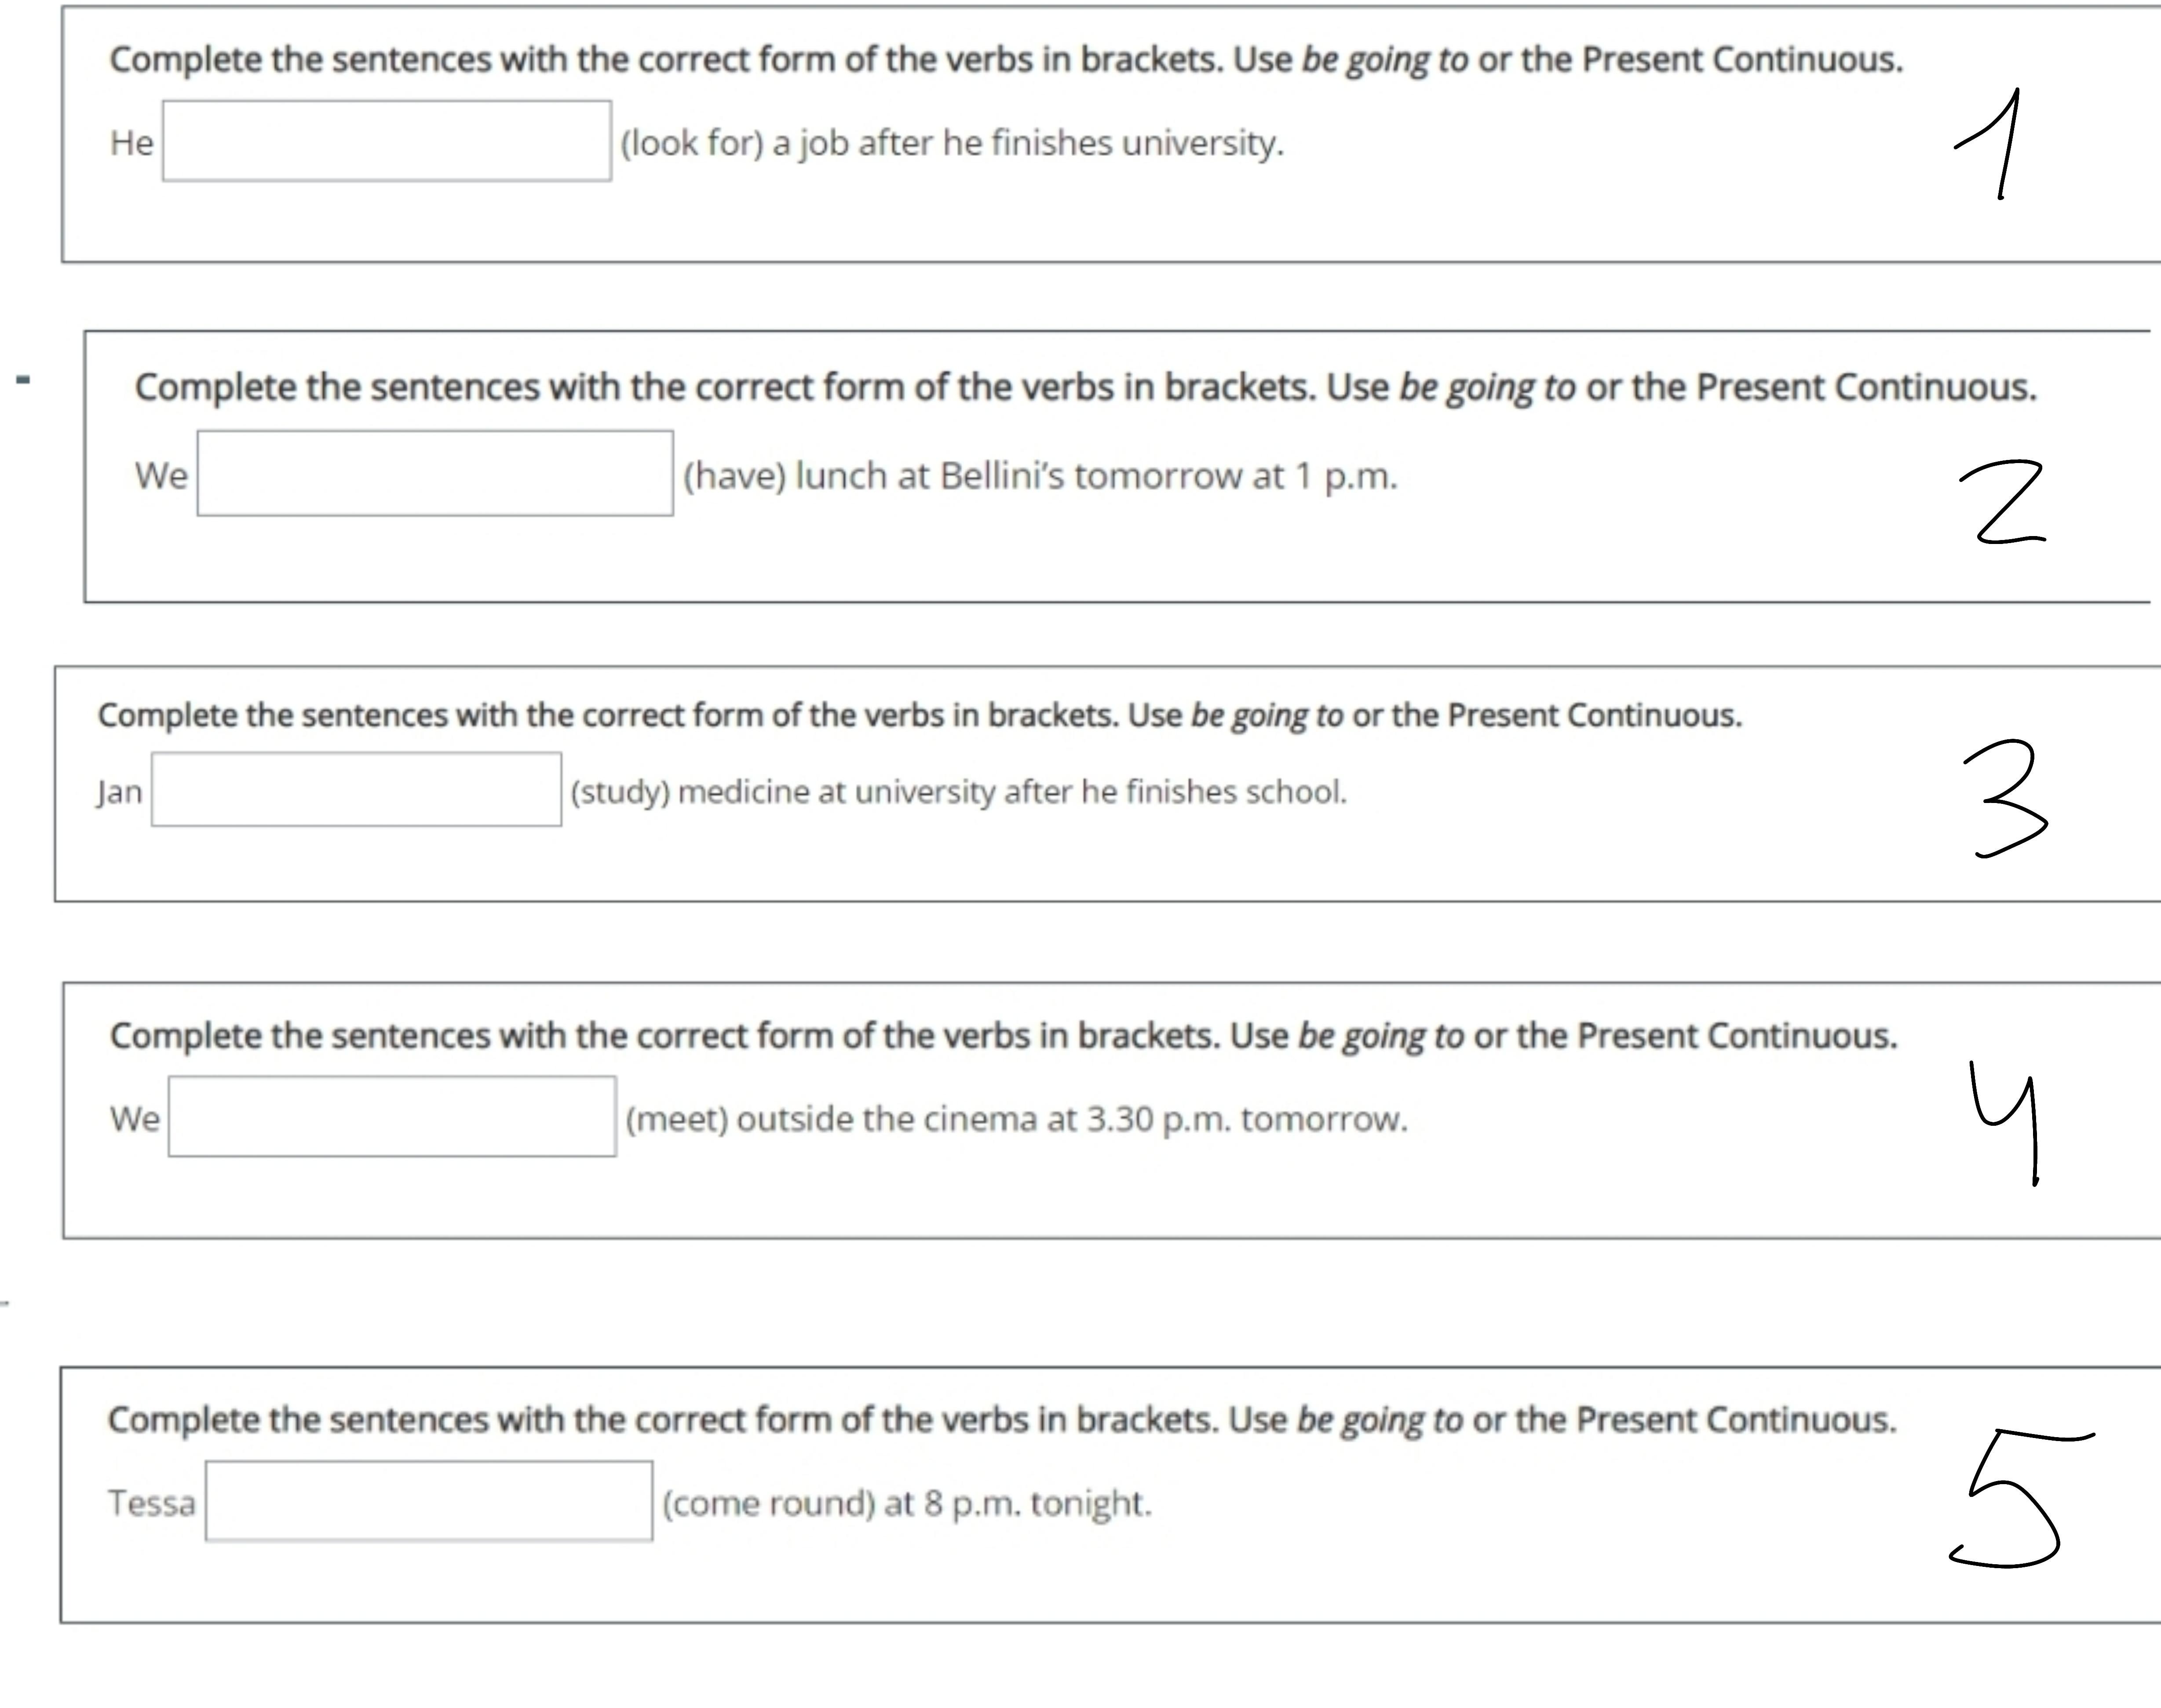2161x1708 pixels.
Task: Click the answer box after "He"
Action: [x=386, y=141]
